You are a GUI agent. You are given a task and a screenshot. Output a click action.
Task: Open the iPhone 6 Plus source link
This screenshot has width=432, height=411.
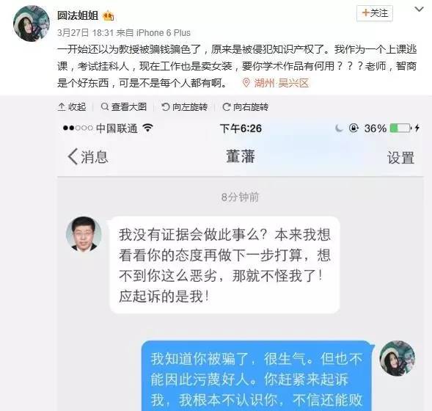click(x=164, y=33)
